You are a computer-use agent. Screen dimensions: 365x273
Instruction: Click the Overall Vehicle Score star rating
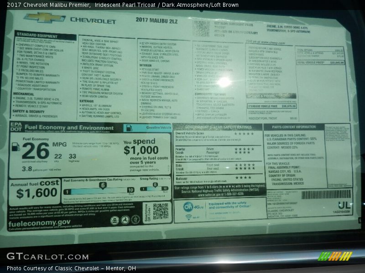[x=244, y=134]
